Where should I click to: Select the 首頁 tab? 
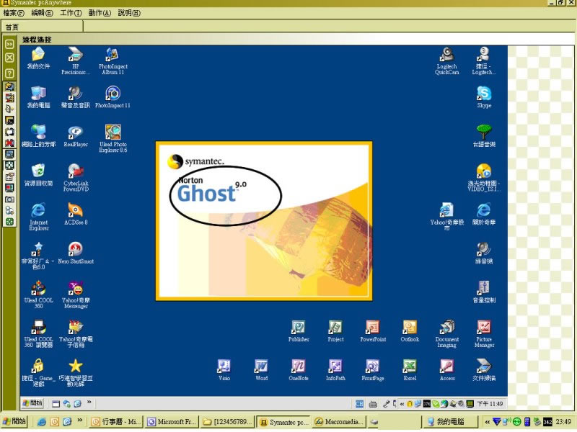(43, 27)
